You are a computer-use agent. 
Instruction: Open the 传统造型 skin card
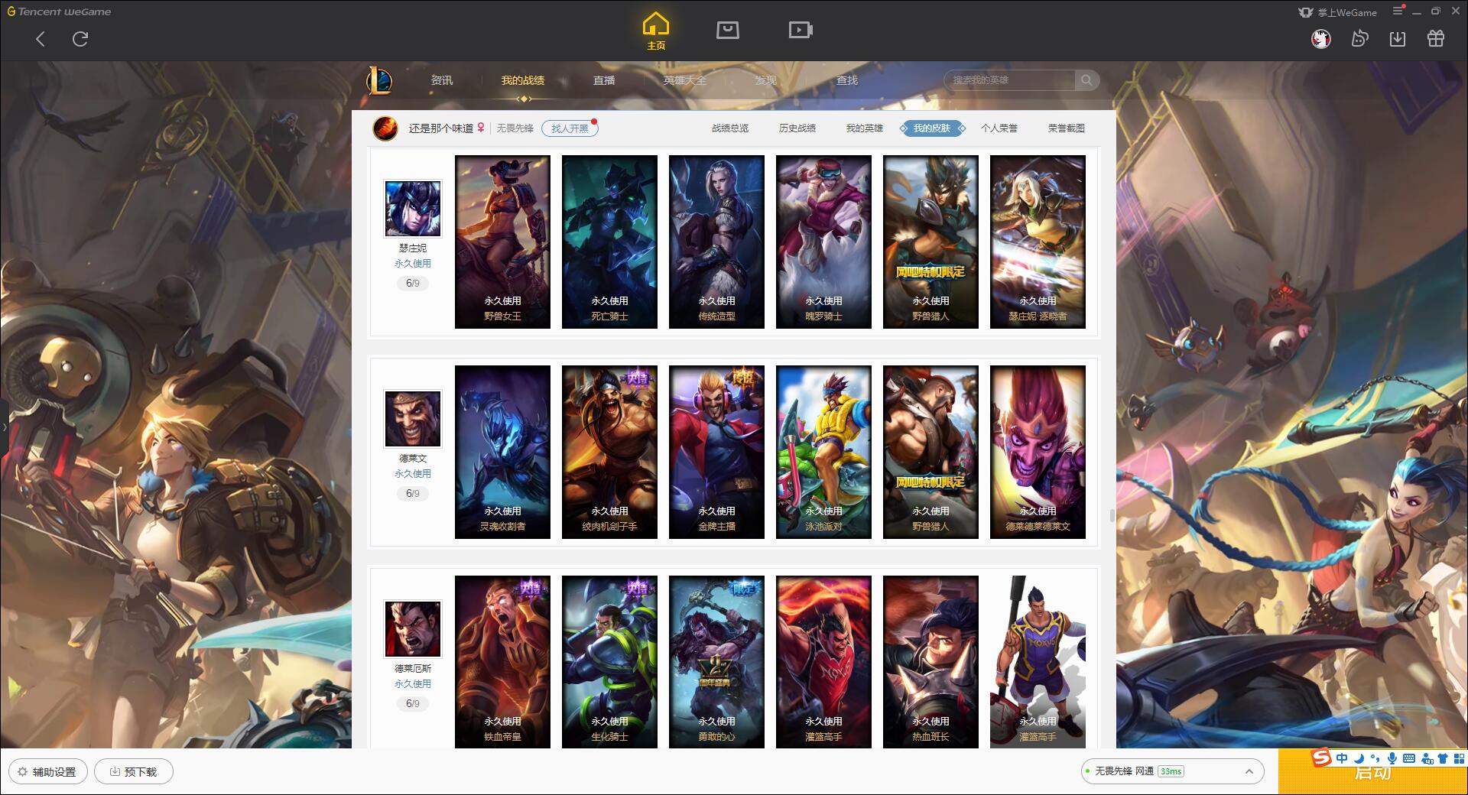pyautogui.click(x=716, y=242)
